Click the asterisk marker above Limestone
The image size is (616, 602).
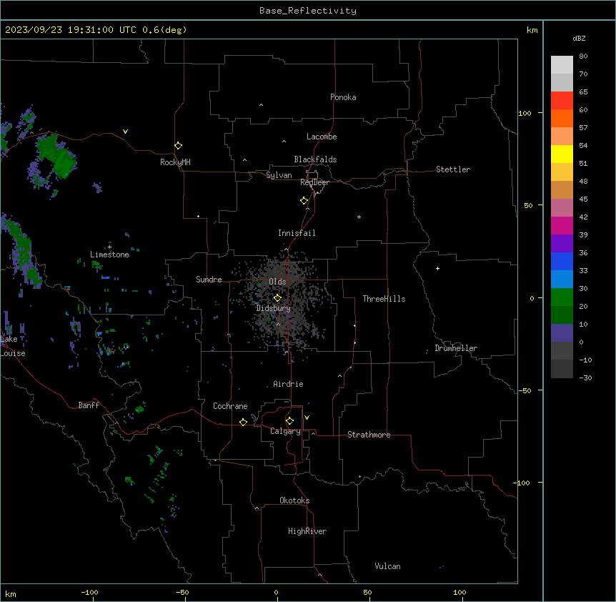point(109,247)
